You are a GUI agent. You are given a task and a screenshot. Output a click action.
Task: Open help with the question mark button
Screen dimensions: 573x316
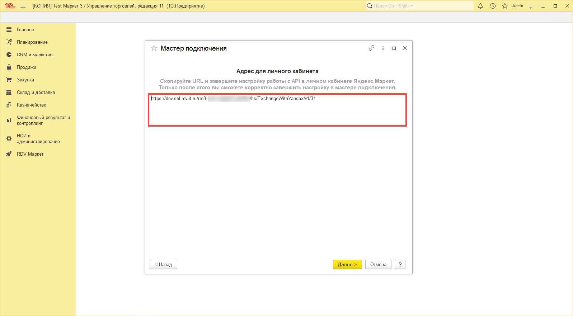pyautogui.click(x=400, y=265)
